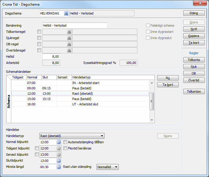Enable the Sjukregel checkbox
This screenshot has width=209, height=177.
[39, 38]
